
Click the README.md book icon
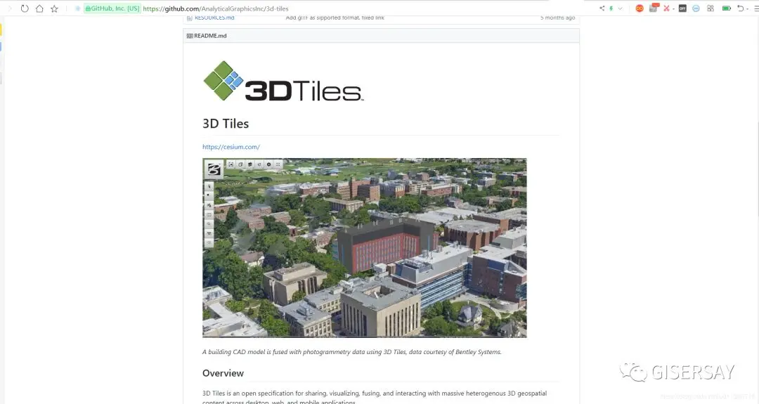pyautogui.click(x=190, y=36)
